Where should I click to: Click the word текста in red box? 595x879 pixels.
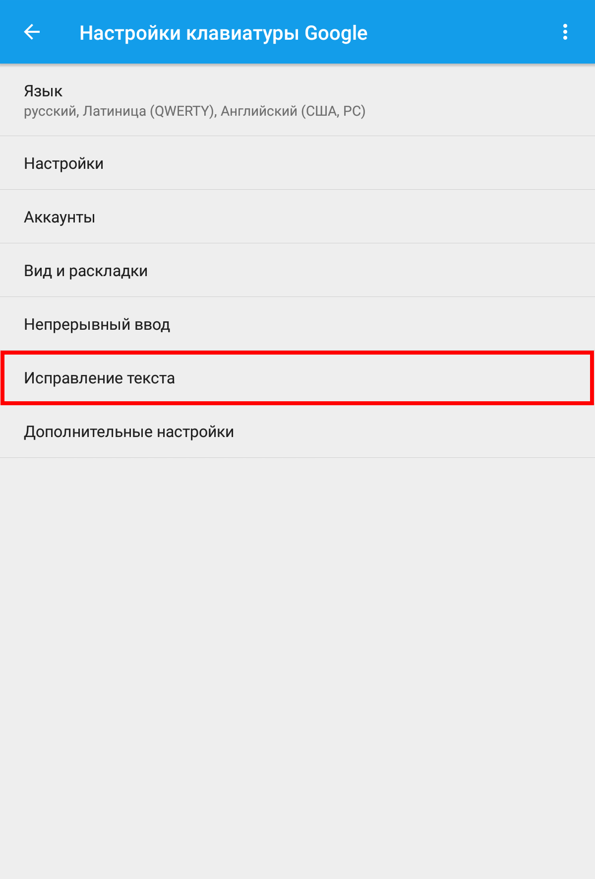tap(151, 378)
